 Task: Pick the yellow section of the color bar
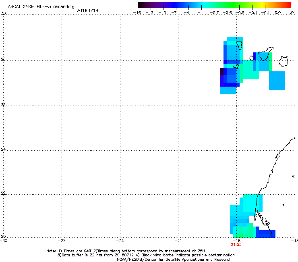tap(262, 5)
